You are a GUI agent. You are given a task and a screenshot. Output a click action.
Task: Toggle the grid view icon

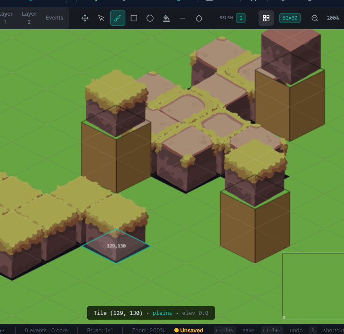coord(266,18)
